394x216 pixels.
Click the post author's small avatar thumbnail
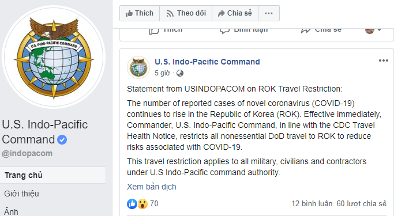tap(138, 67)
